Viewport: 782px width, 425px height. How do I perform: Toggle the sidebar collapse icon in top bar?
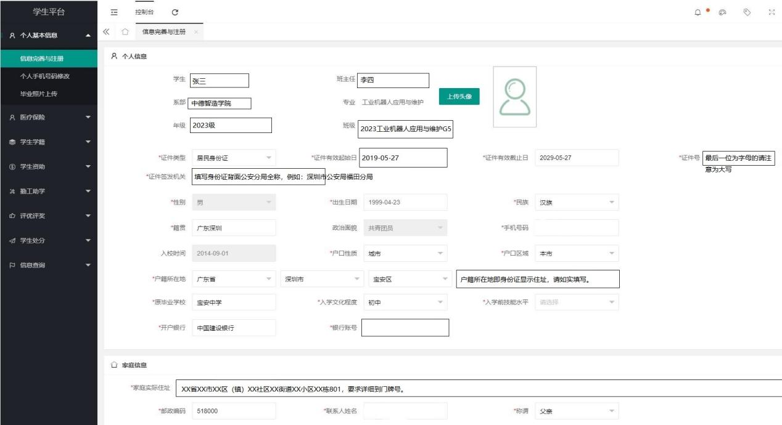[113, 12]
